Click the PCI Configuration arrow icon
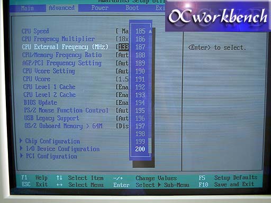 21,156
